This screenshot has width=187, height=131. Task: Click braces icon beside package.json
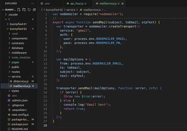9,124
